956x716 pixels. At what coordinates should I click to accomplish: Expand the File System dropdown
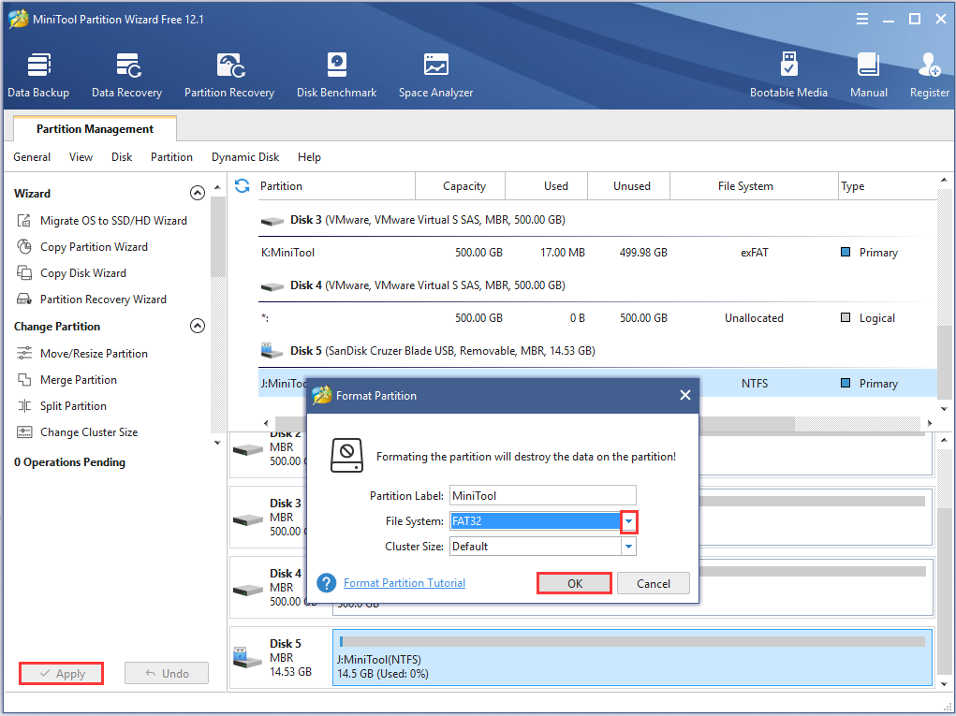629,521
